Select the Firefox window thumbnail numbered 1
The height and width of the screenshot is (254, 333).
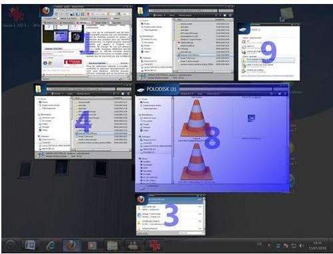tap(87, 43)
